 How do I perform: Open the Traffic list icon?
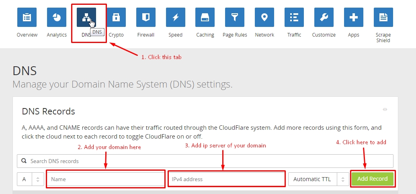coord(294,17)
